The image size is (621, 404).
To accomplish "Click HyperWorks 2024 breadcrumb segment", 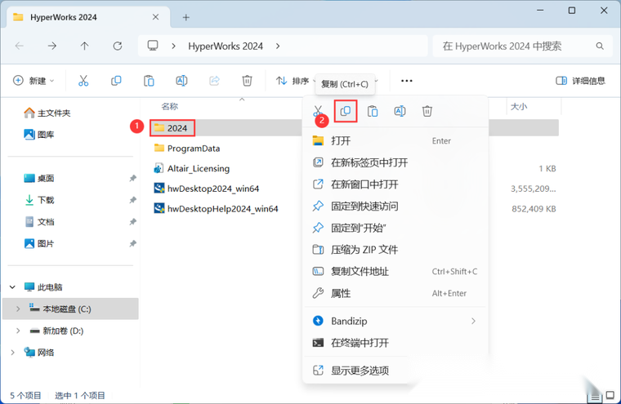I will point(226,47).
